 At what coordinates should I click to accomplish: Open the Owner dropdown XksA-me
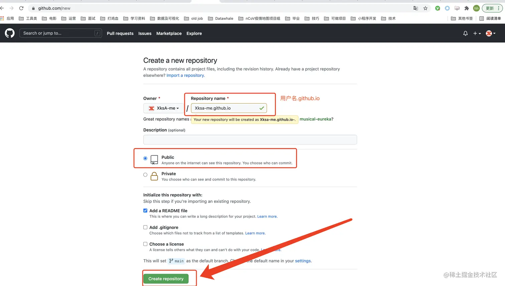pyautogui.click(x=164, y=108)
